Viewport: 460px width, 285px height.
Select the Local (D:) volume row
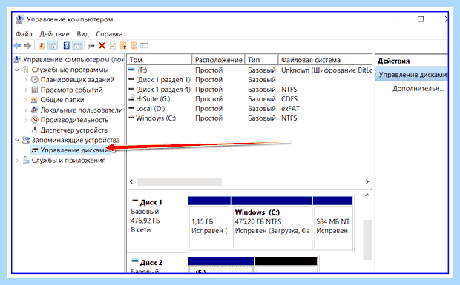(x=250, y=109)
